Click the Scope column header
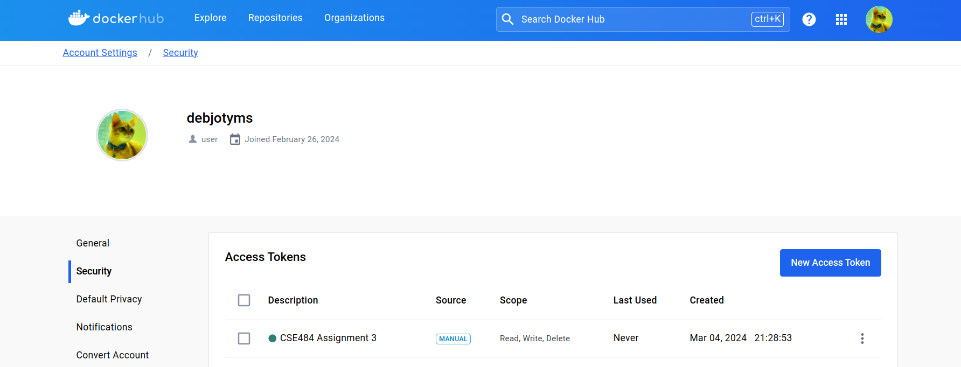Screen dimensions: 961x367 click(x=513, y=300)
